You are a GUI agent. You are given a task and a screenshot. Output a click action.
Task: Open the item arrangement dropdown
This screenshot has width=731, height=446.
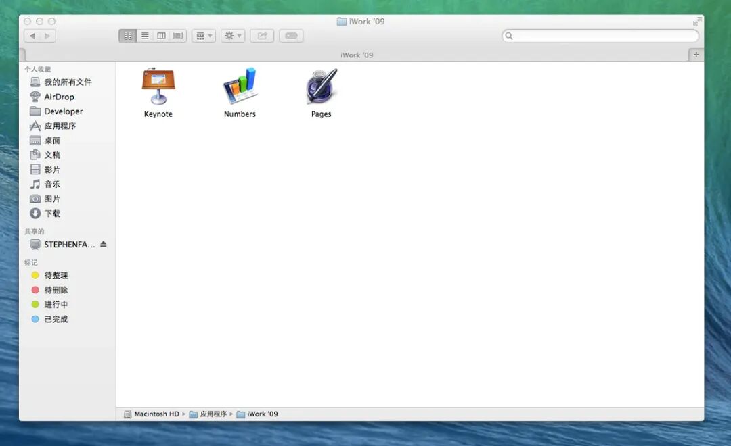click(x=204, y=36)
